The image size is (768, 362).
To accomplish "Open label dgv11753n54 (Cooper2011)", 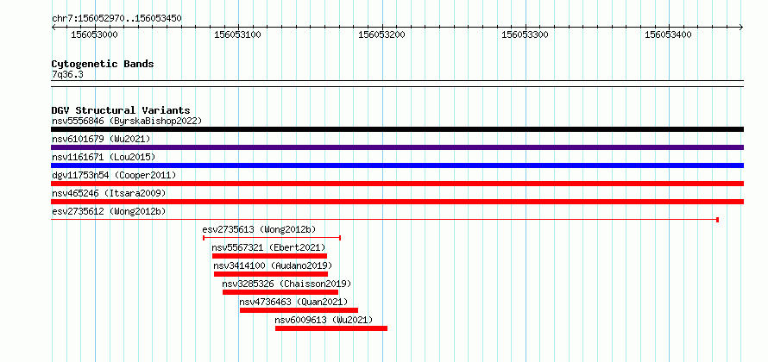I will click(114, 175).
